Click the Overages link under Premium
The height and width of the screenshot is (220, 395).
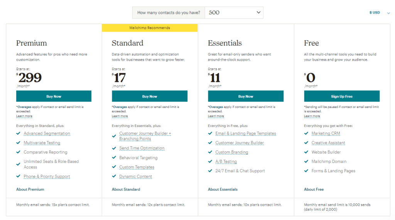pos(24,107)
